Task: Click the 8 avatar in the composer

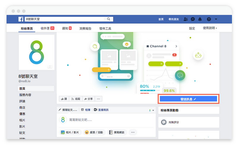Action: 63,120
